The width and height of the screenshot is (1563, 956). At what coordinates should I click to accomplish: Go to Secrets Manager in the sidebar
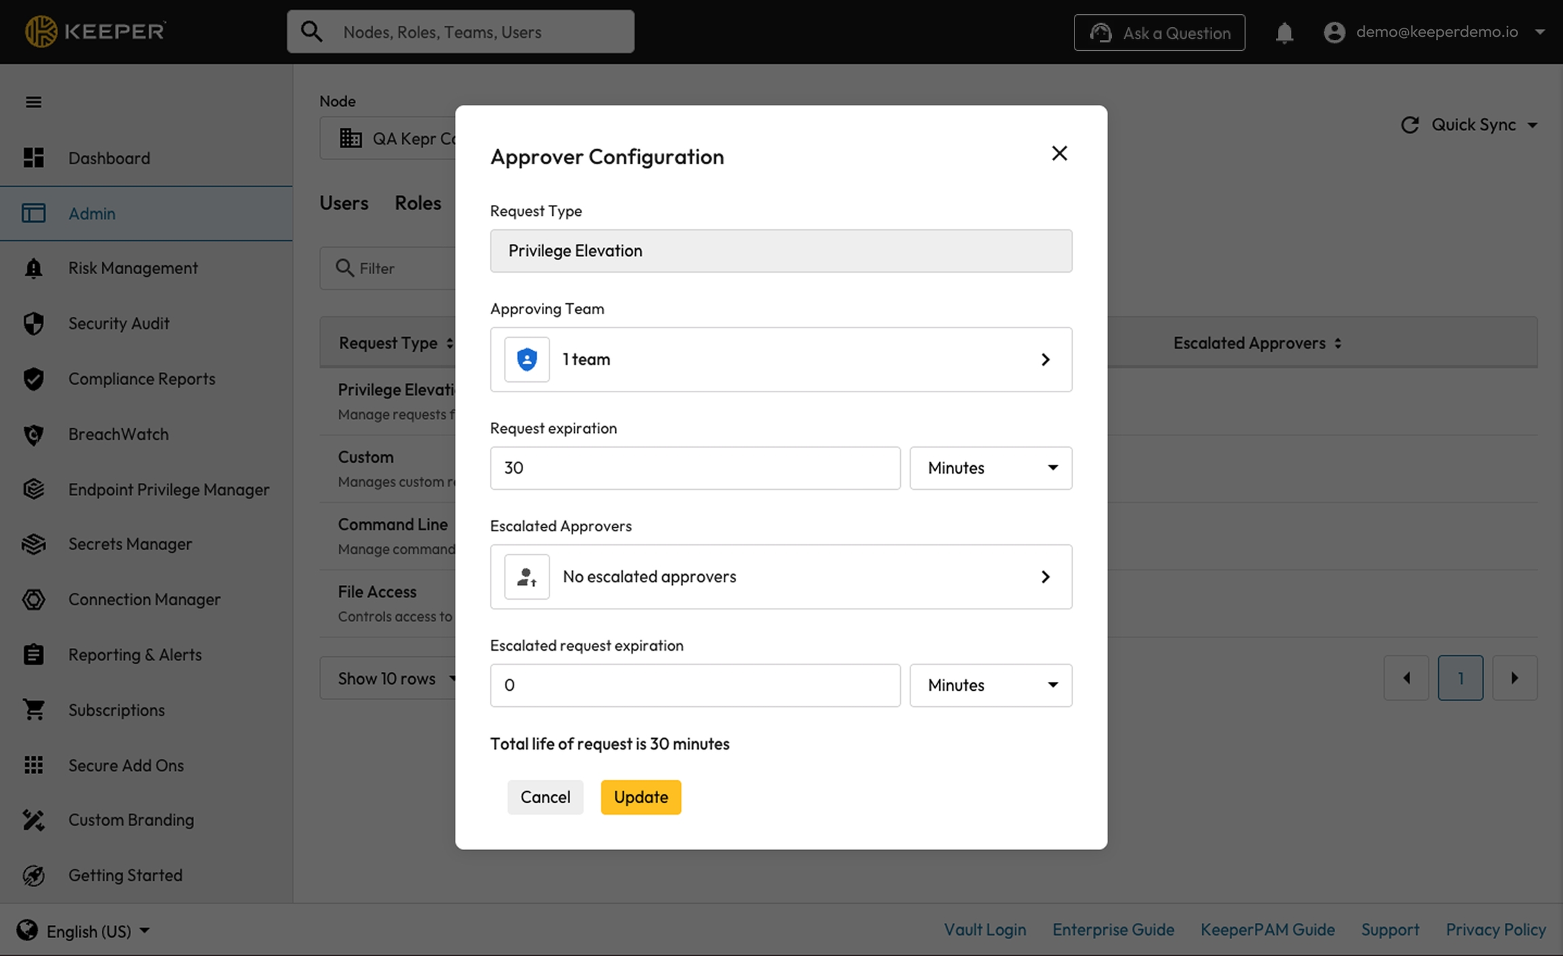click(130, 544)
